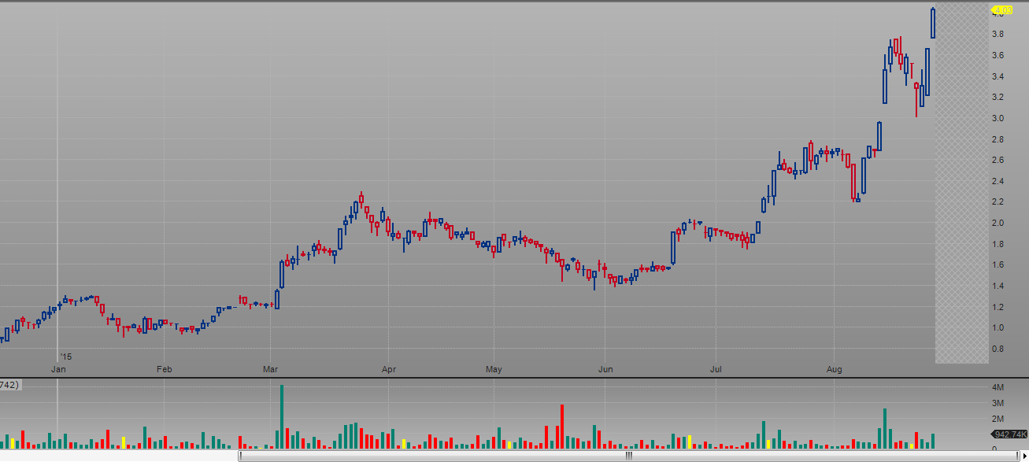Click the 942.74K current volume label

pyautogui.click(x=1009, y=434)
